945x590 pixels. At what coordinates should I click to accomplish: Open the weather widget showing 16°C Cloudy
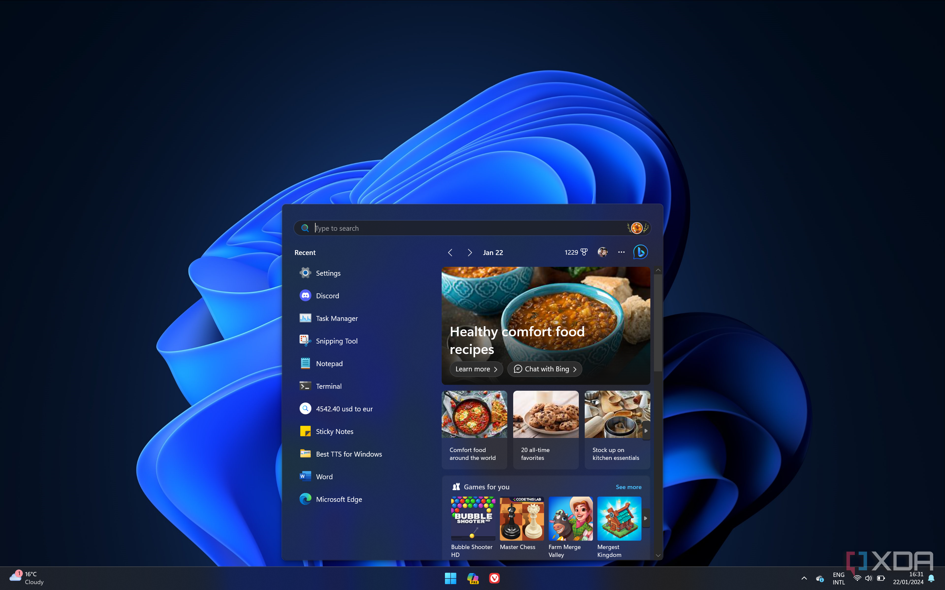(x=27, y=578)
